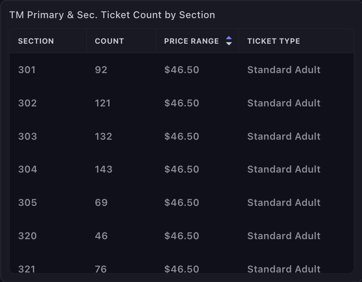
Task: Click the table title heading text
Action: [112, 15]
